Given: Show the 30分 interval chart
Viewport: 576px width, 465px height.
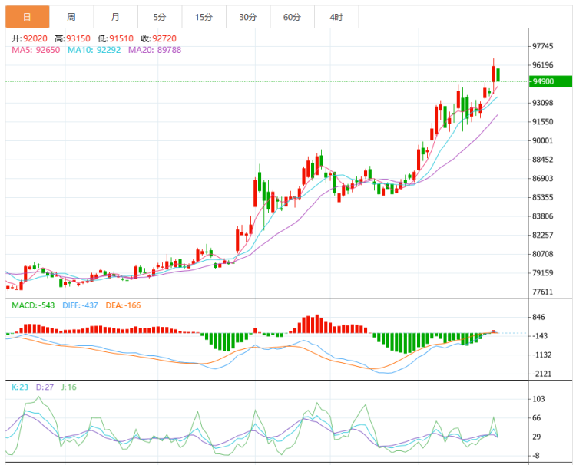Looking at the screenshot, I should point(247,16).
